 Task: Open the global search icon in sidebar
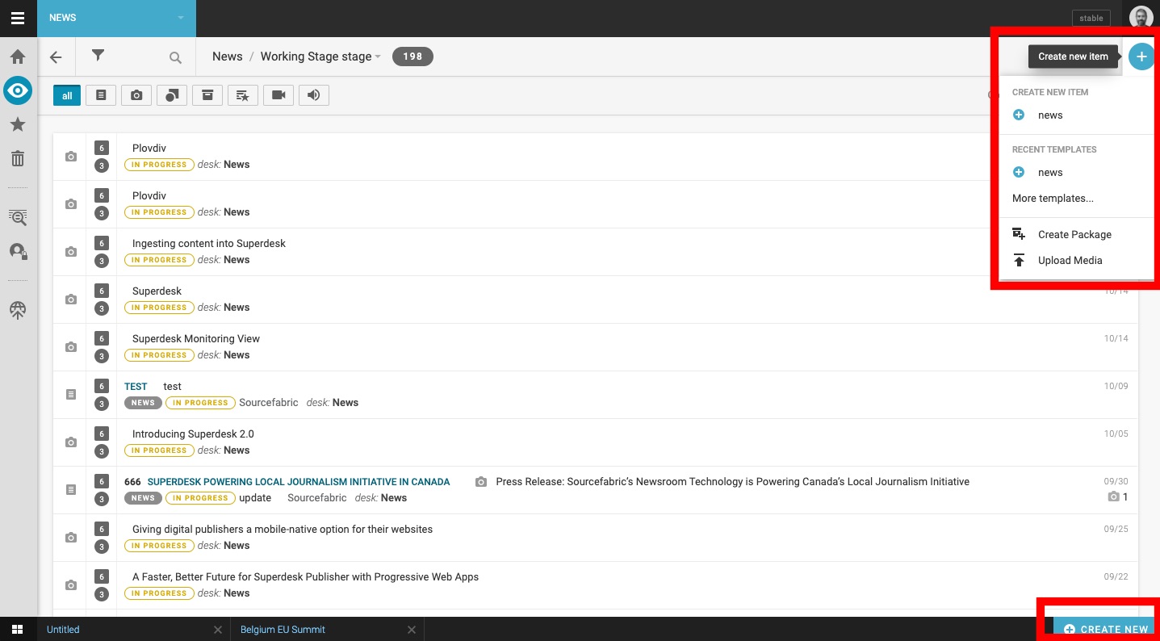[x=18, y=216]
